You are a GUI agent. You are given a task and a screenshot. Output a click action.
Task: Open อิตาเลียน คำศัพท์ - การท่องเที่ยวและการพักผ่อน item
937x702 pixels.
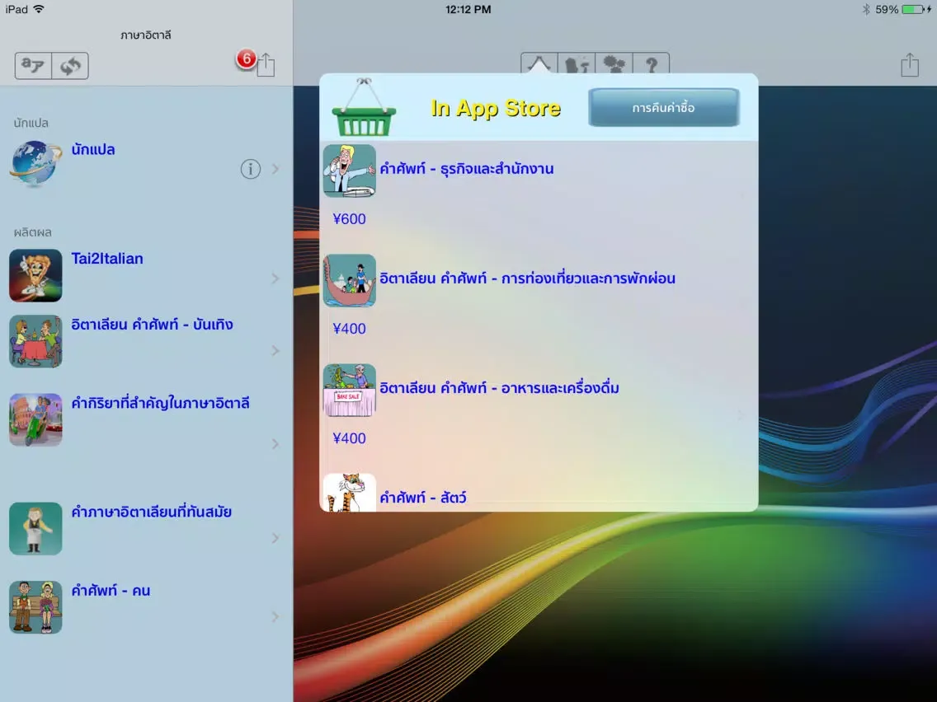coord(527,278)
